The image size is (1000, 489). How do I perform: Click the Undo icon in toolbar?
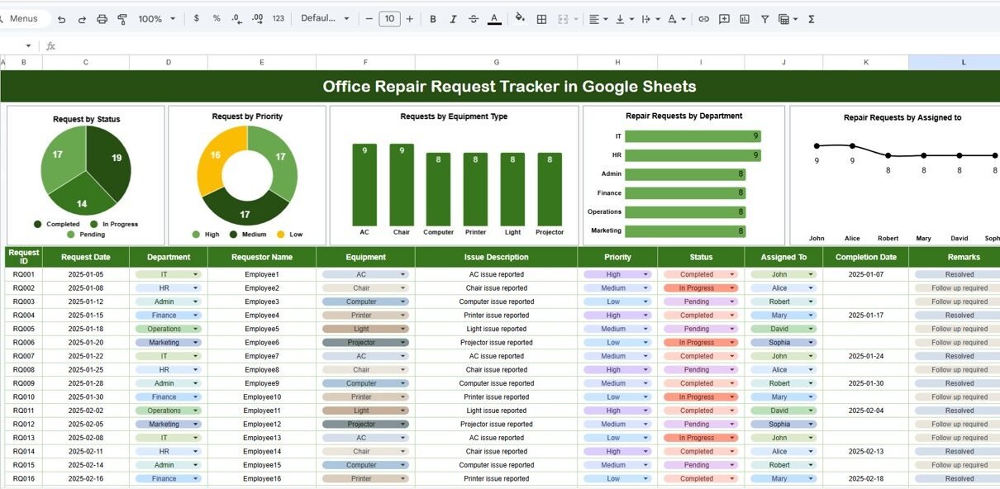(61, 19)
